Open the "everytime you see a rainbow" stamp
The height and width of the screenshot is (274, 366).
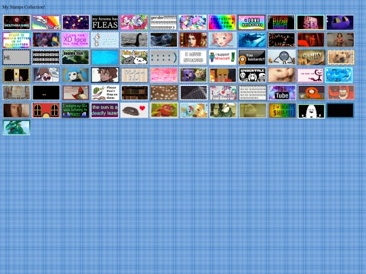(x=222, y=22)
